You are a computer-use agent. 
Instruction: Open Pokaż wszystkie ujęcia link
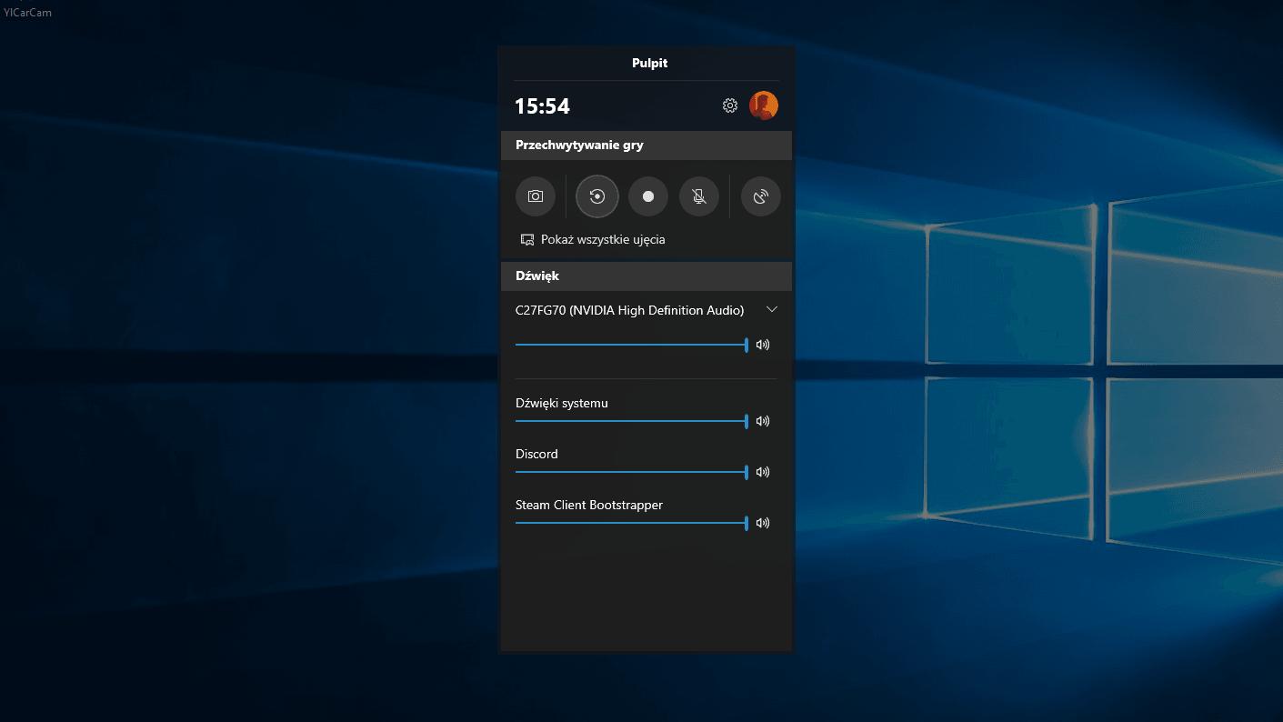point(593,240)
